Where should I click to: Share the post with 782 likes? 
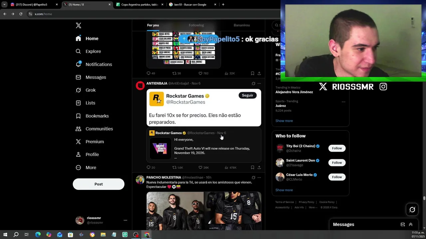click(259, 73)
